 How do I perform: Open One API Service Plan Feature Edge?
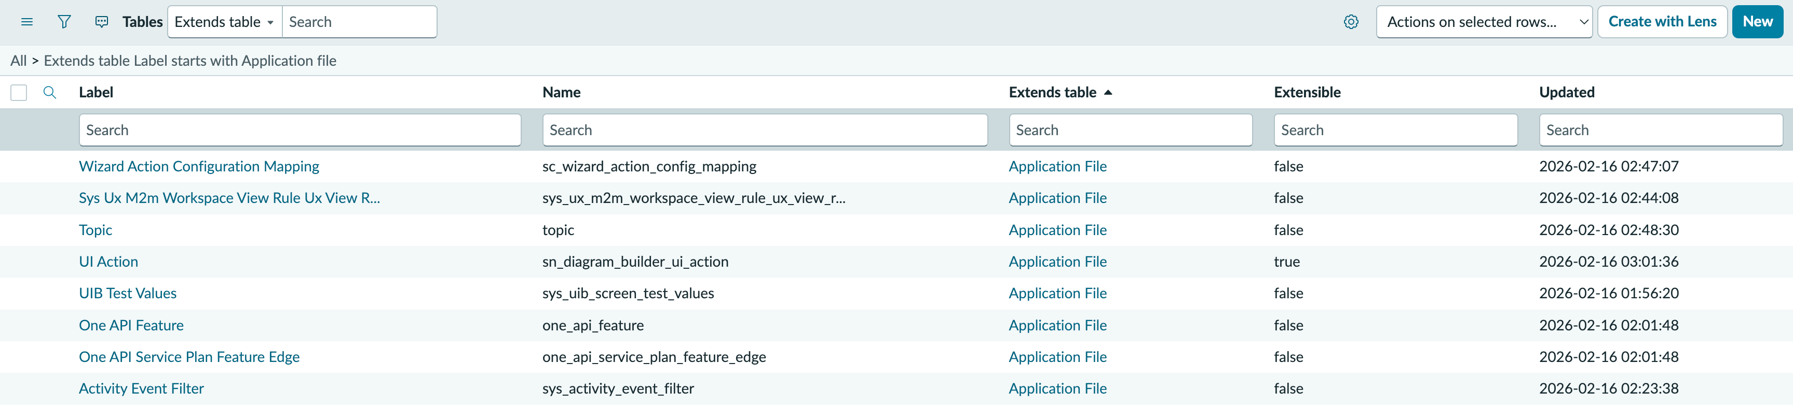click(189, 357)
